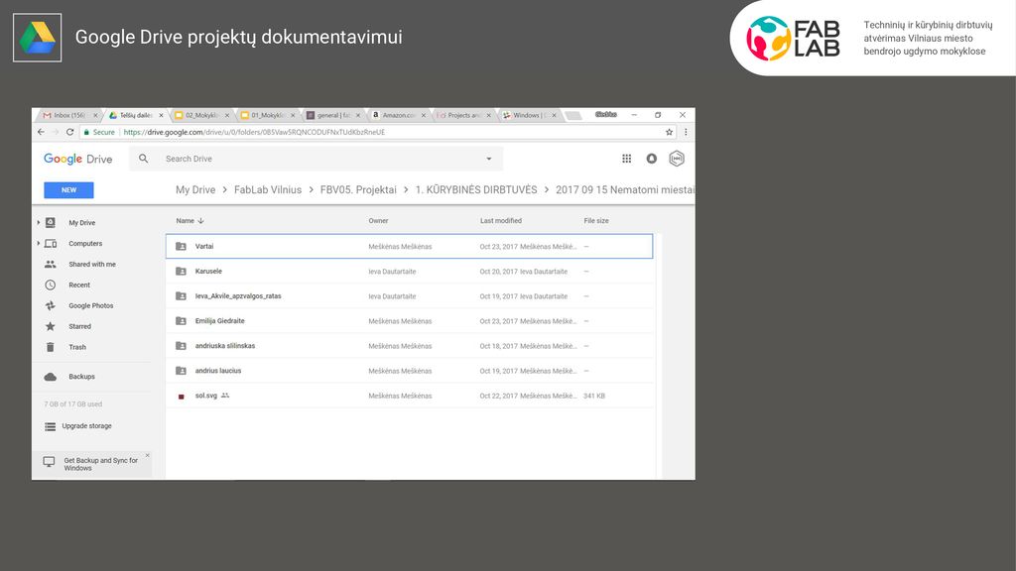Click the 341 KB file size cell

594,396
